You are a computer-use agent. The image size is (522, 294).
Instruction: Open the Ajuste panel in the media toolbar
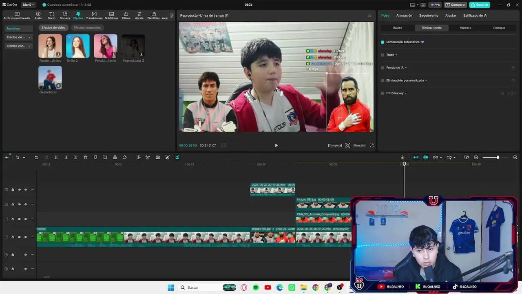coord(139,16)
